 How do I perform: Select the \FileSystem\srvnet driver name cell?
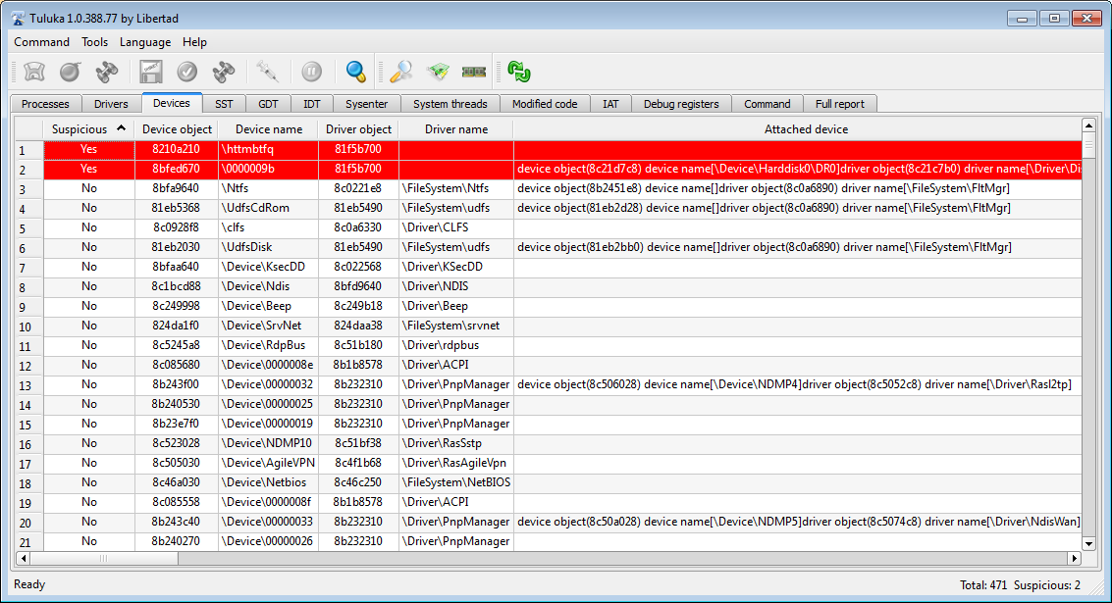[456, 326]
